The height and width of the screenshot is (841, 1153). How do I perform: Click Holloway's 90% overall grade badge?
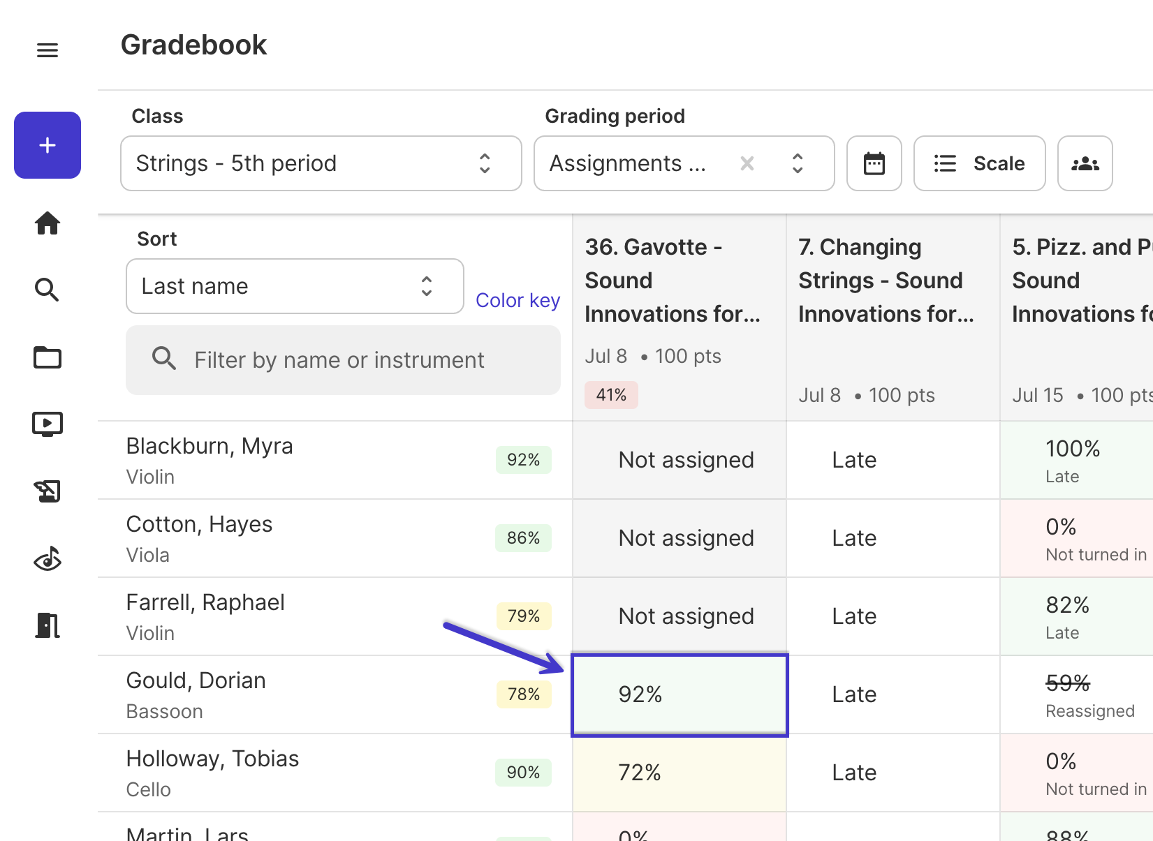point(524,773)
